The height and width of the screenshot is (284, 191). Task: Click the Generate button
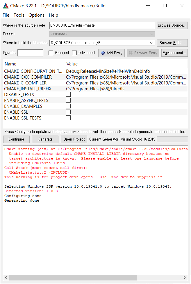tap(45, 139)
